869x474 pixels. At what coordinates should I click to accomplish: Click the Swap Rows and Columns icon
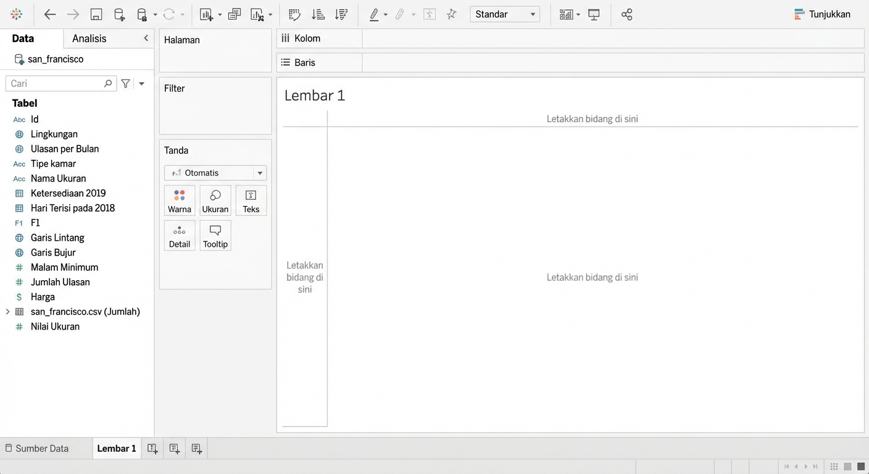click(295, 15)
